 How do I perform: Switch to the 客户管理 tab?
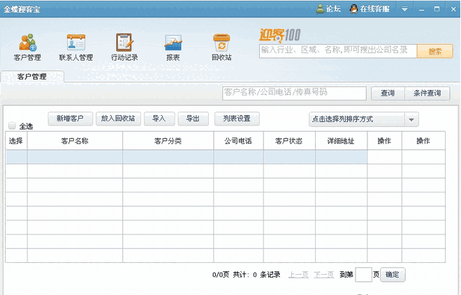tap(32, 77)
